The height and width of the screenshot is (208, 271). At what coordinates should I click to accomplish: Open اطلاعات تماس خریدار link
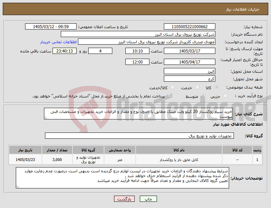[x=58, y=42]
